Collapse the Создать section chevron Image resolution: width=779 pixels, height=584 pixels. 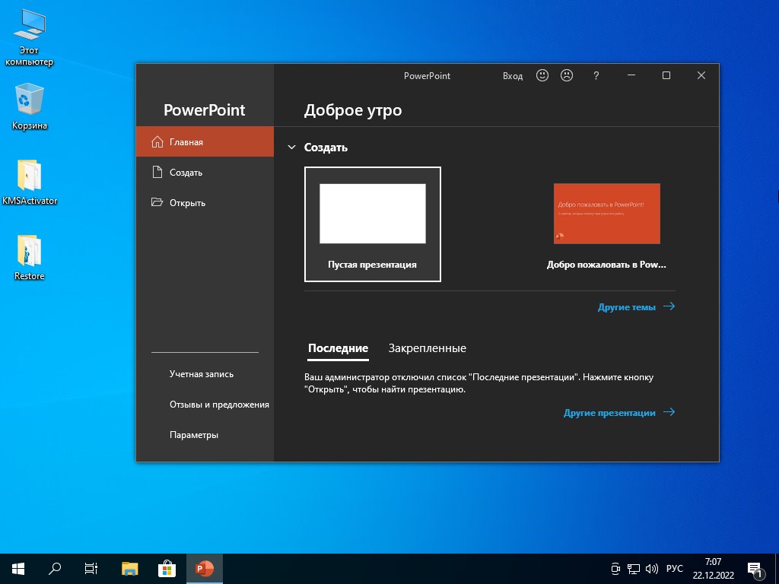tap(291, 148)
